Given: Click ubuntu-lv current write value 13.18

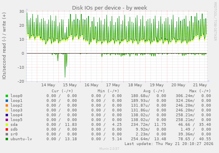Looking at the screenshot, I should tap(71, 139).
